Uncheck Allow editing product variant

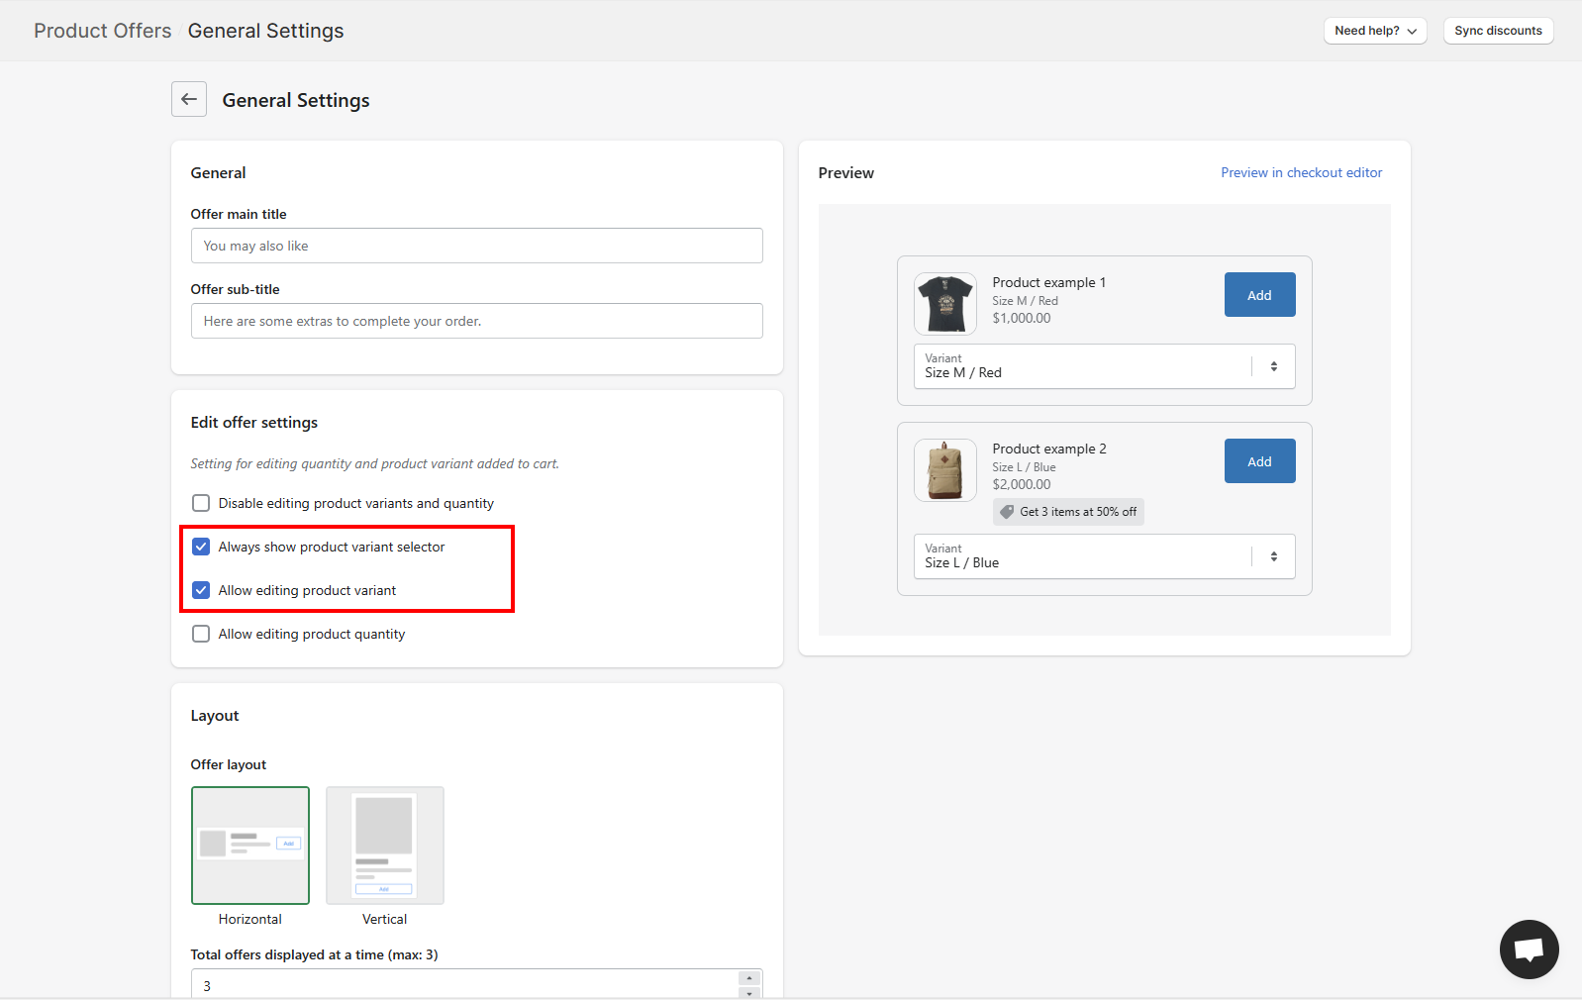201,590
